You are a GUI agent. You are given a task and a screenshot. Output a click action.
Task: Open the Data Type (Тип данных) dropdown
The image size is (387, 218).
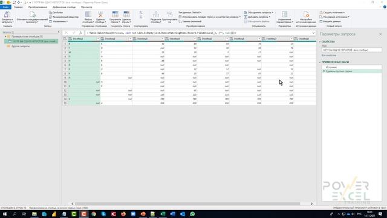(190, 12)
